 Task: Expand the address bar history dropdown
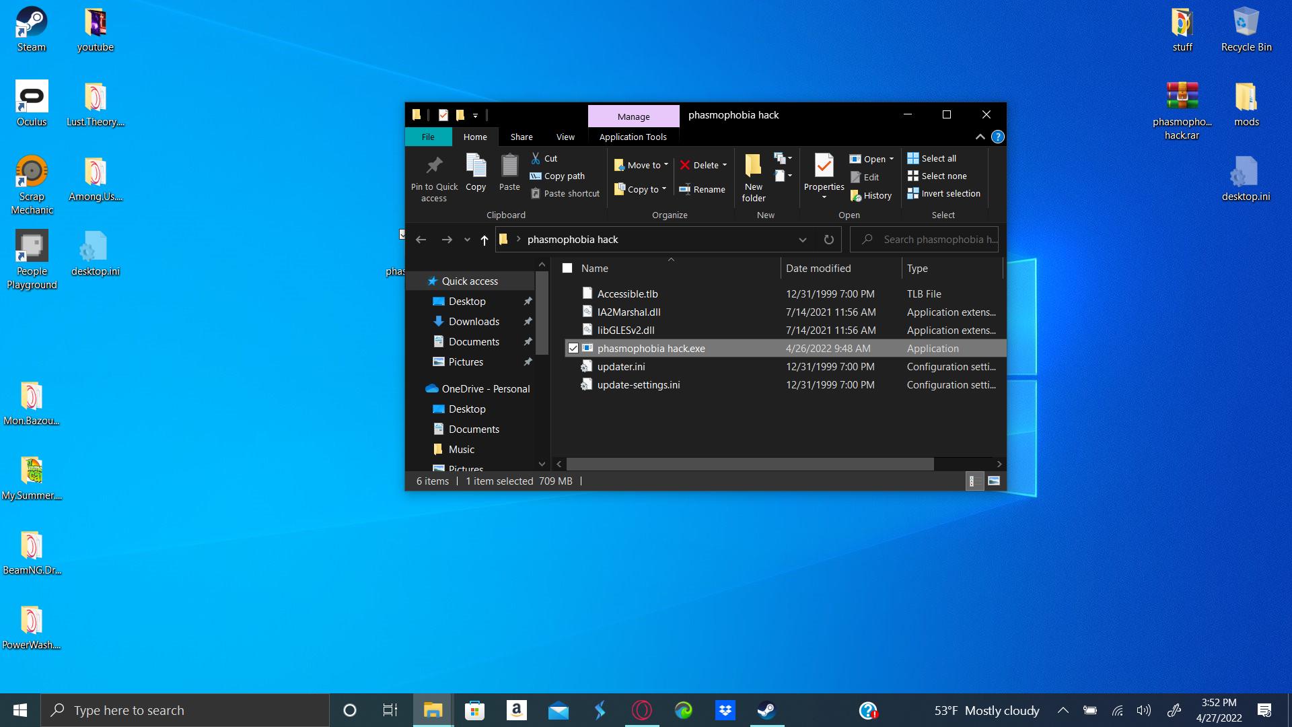pyautogui.click(x=802, y=240)
